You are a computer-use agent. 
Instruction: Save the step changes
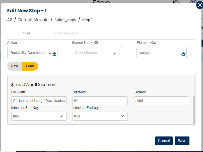click(x=182, y=141)
